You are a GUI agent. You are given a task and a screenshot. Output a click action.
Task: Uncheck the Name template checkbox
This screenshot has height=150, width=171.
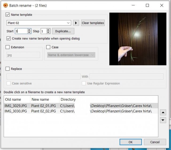pyautogui.click(x=7, y=15)
